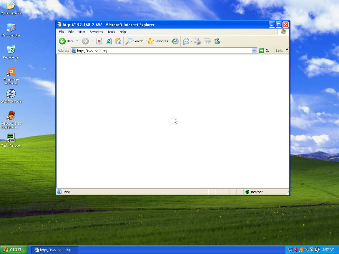The width and height of the screenshot is (339, 254).
Task: Click the grayed Forward arrow button
Action: (85, 41)
